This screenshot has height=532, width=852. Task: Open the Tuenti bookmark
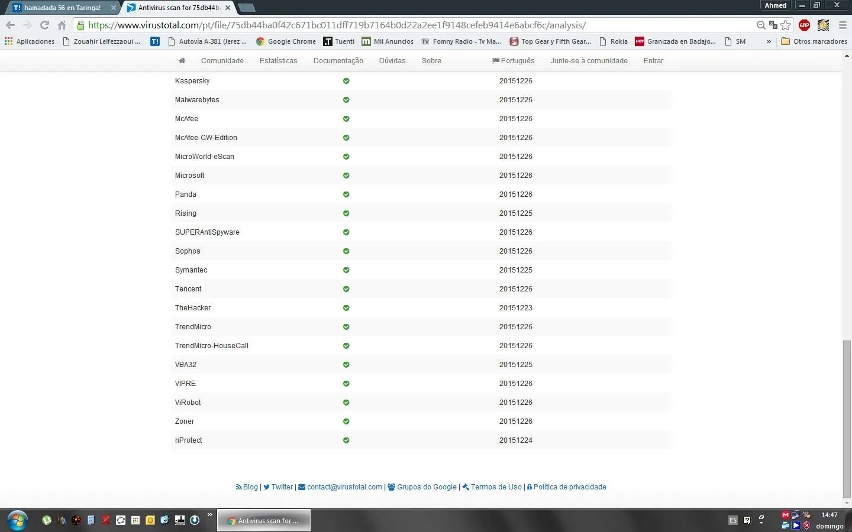coord(339,41)
